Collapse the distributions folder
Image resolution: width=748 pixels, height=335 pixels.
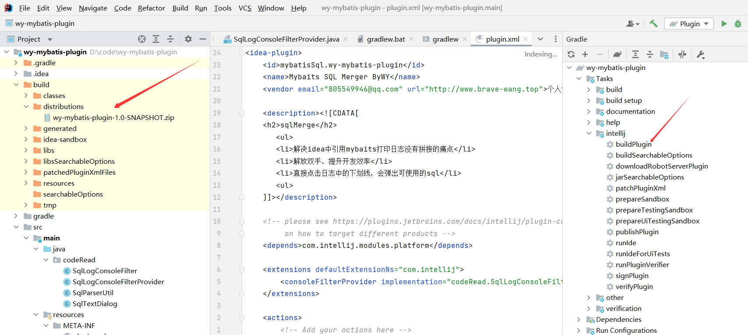click(26, 106)
